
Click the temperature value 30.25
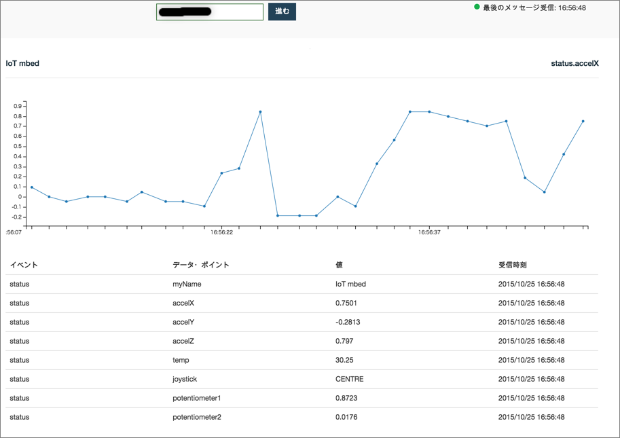click(344, 360)
